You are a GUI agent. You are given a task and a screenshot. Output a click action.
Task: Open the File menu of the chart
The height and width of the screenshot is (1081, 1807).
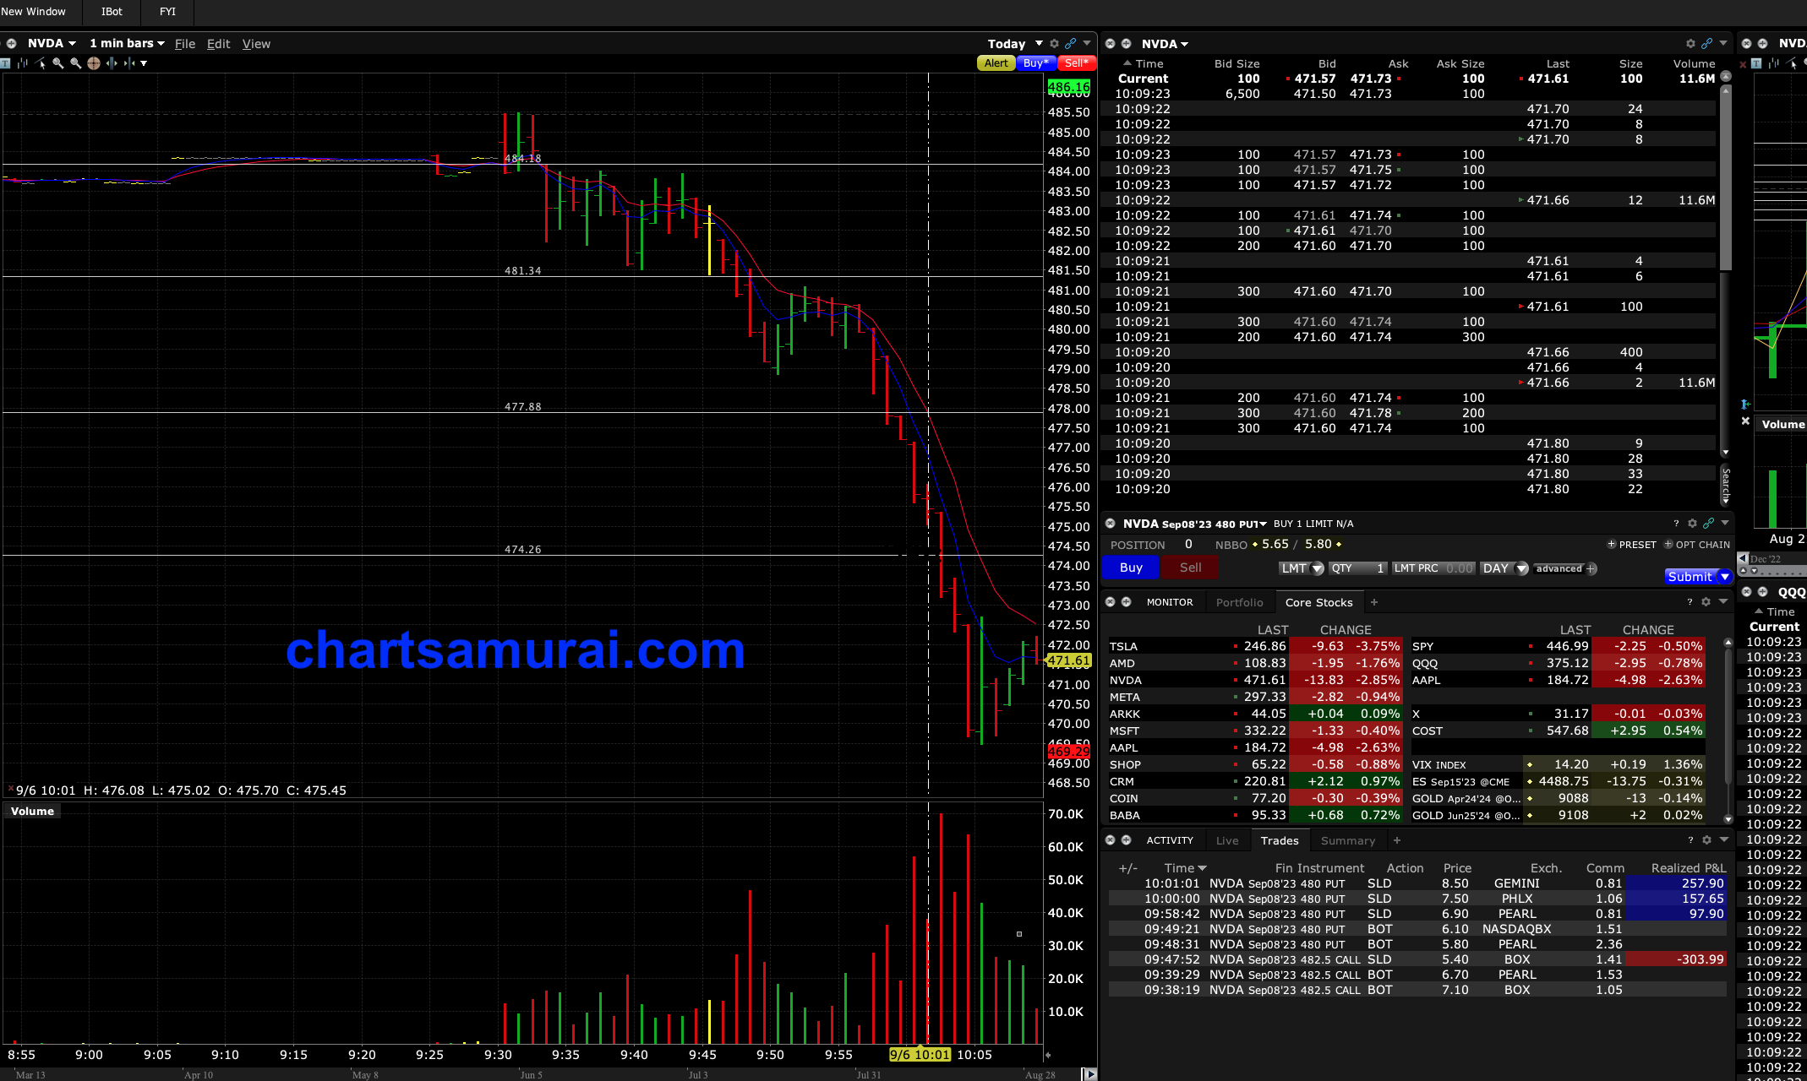click(185, 44)
